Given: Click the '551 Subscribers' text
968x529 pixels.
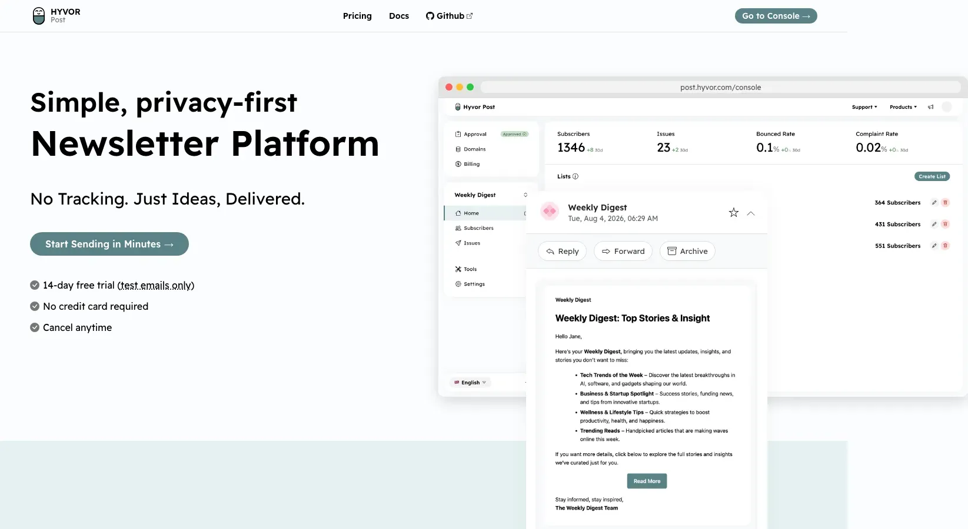Looking at the screenshot, I should [x=897, y=246].
